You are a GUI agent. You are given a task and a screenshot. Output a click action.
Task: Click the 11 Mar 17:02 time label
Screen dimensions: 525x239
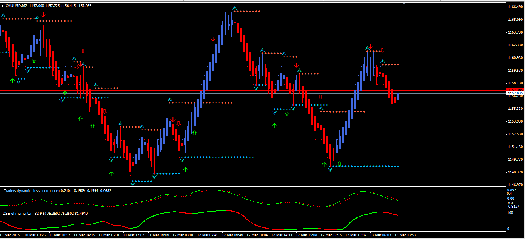[133, 234]
